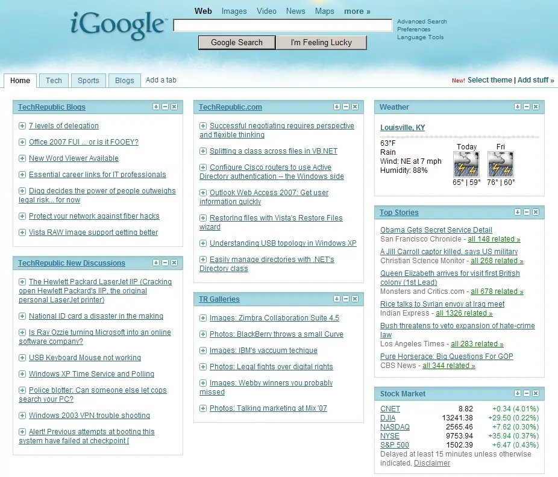Viewport: 558px width, 477px height.
Task: Expand 'Splitting a class across files' preview
Action: pos(203,151)
